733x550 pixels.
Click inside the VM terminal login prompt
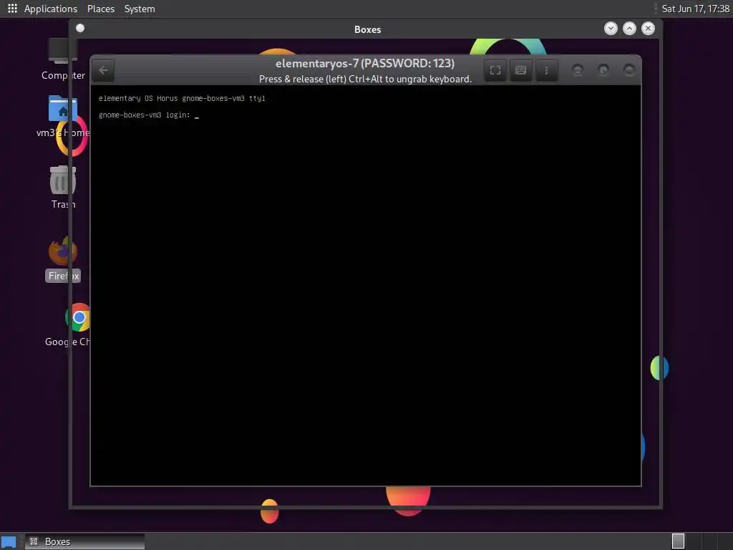pyautogui.click(x=149, y=115)
